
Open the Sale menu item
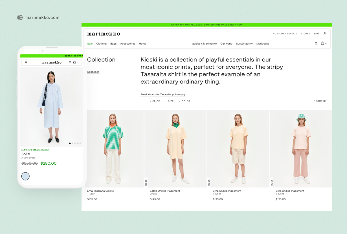click(90, 44)
